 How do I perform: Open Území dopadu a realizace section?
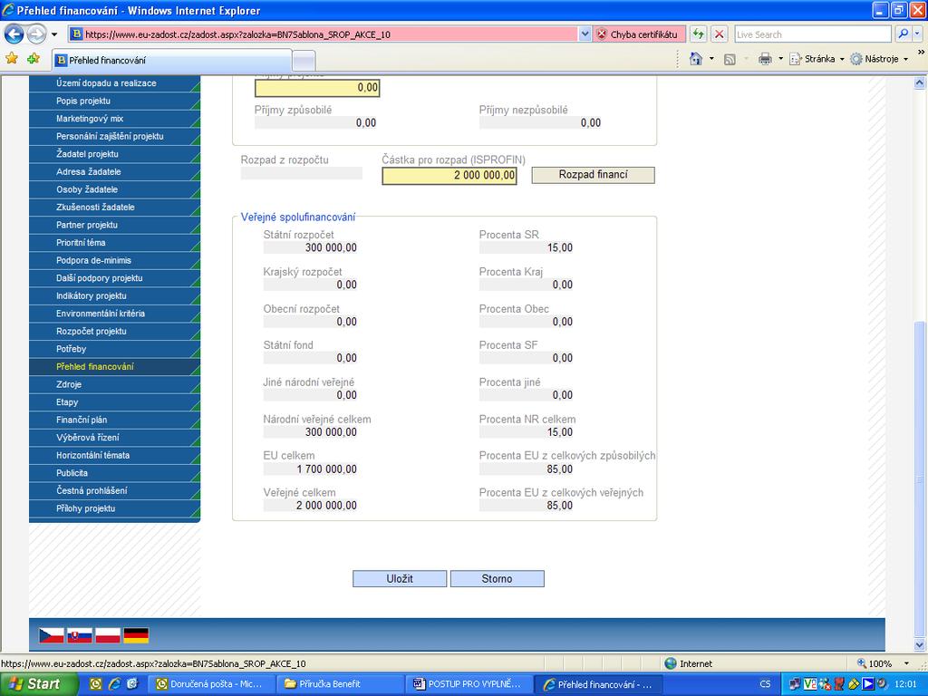point(114,83)
